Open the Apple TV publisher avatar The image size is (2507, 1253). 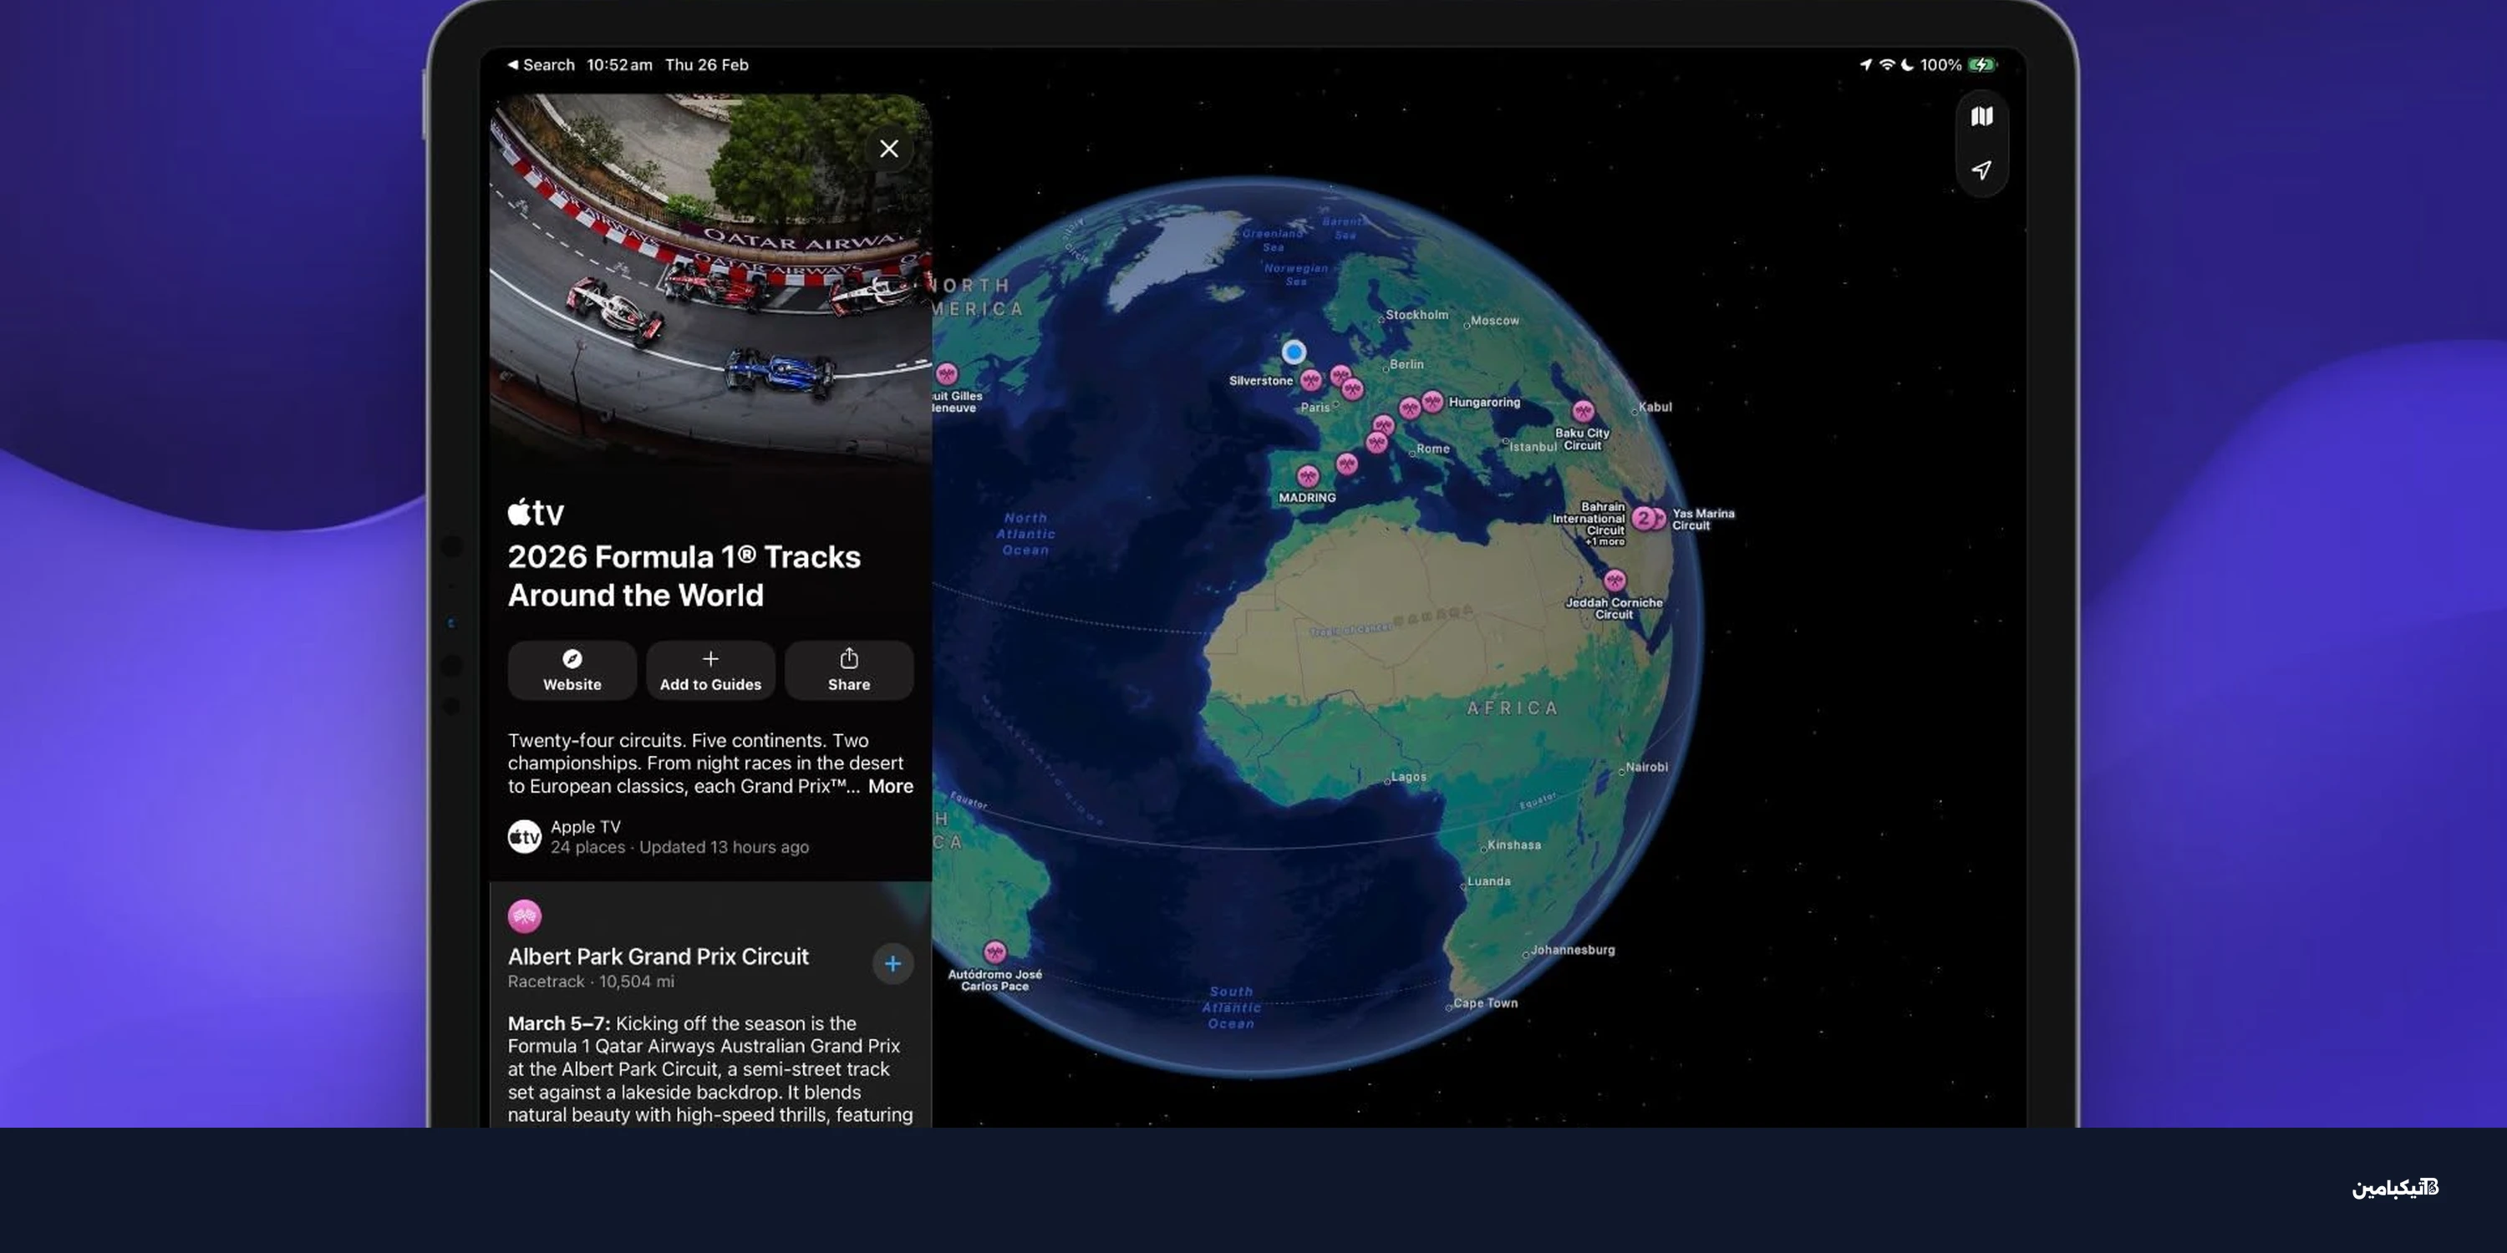click(x=525, y=835)
